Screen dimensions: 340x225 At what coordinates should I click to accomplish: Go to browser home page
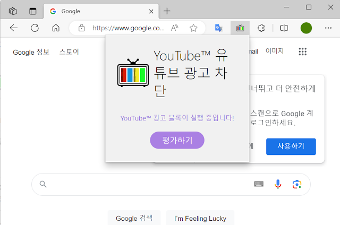56,28
